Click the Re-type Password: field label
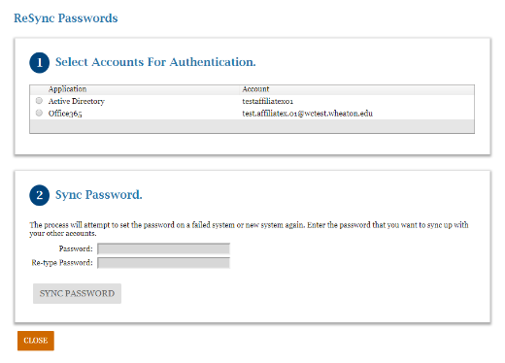This screenshot has width=505, height=363. [x=62, y=263]
